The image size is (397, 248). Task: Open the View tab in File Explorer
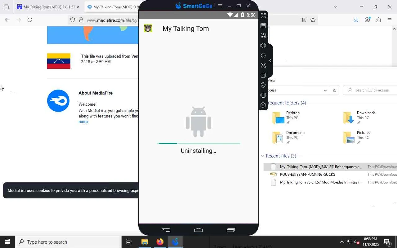(271, 80)
